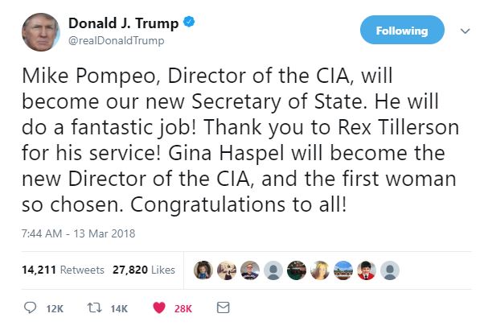Open Donald J. Trump's profile photo
The image size is (484, 330).
pyautogui.click(x=39, y=31)
